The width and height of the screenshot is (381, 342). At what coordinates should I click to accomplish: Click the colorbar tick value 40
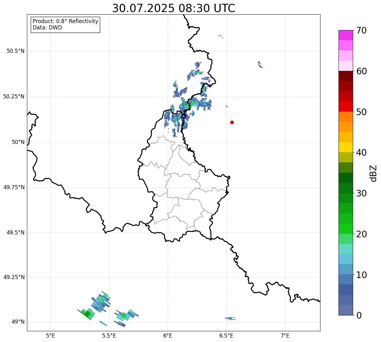[361, 152]
